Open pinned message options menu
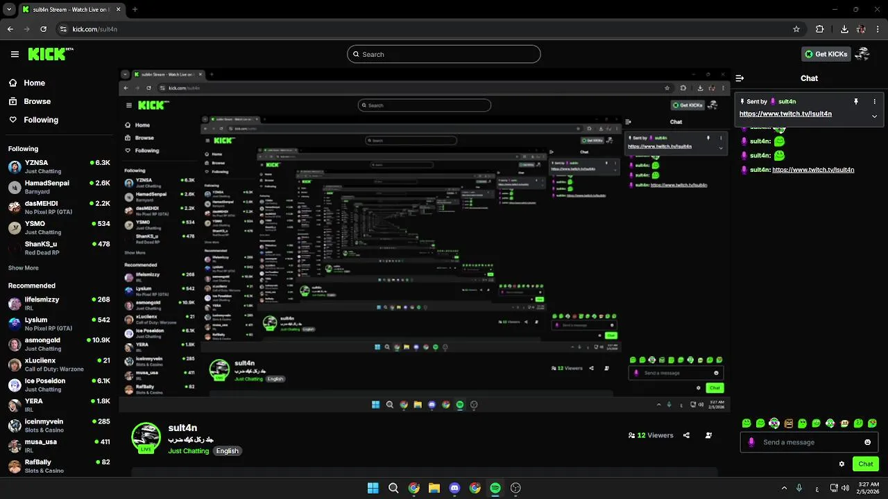This screenshot has width=888, height=499. click(874, 102)
